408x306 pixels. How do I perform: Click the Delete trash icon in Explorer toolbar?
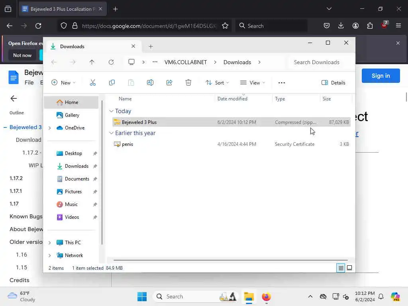[188, 83]
